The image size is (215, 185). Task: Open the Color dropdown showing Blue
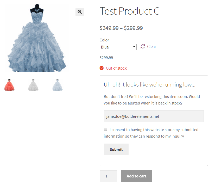(x=118, y=47)
